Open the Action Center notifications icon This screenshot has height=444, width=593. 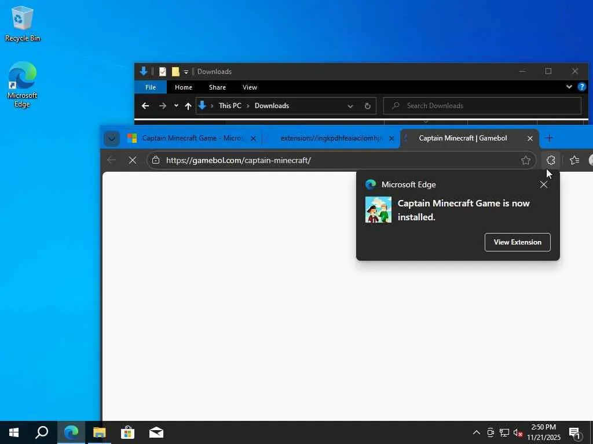tap(575, 432)
